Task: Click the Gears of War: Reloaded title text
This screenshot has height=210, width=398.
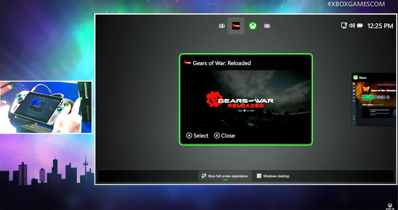Action: (222, 63)
